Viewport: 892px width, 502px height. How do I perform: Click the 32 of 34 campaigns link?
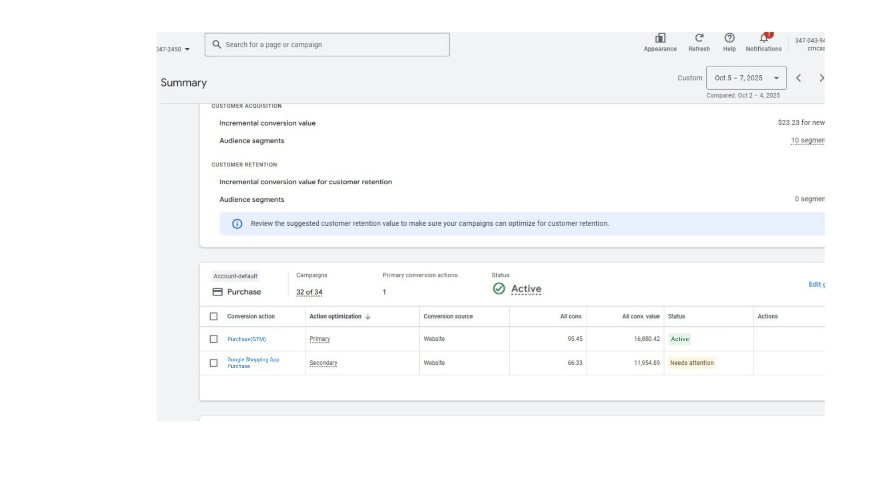[309, 292]
